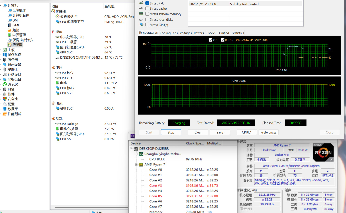346x213 pixels.
Task: Click the Device column header
Action: coord(156,143)
